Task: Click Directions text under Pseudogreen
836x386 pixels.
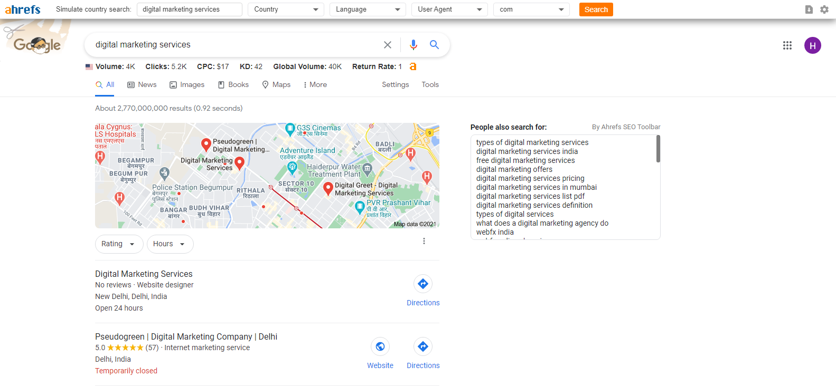Action: pyautogui.click(x=423, y=365)
